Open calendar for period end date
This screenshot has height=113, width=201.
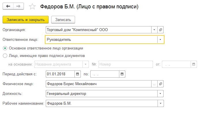[122, 74]
